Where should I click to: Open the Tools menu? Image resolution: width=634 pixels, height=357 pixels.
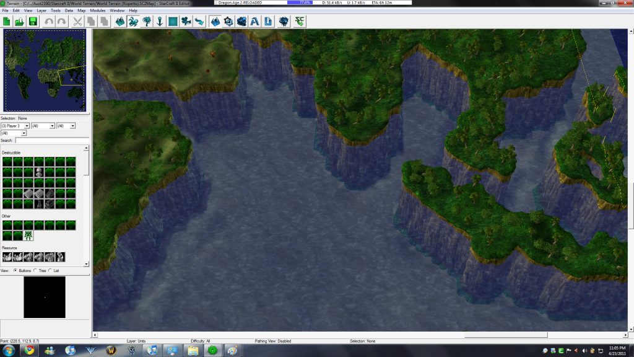(x=55, y=11)
